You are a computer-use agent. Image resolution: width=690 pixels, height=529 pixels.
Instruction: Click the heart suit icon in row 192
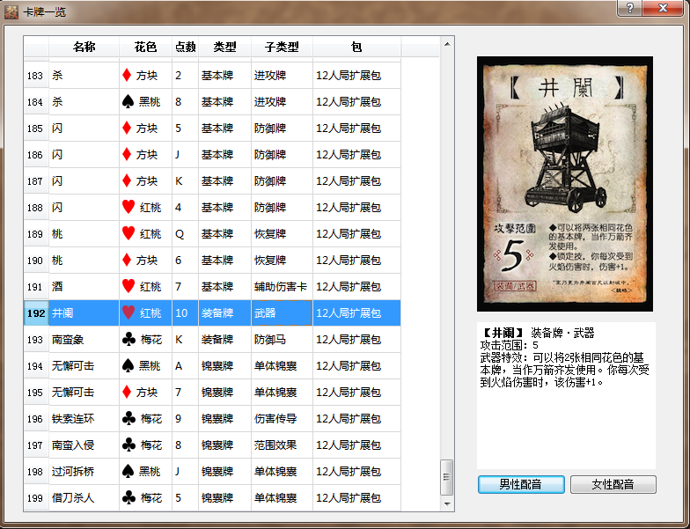pos(128,312)
